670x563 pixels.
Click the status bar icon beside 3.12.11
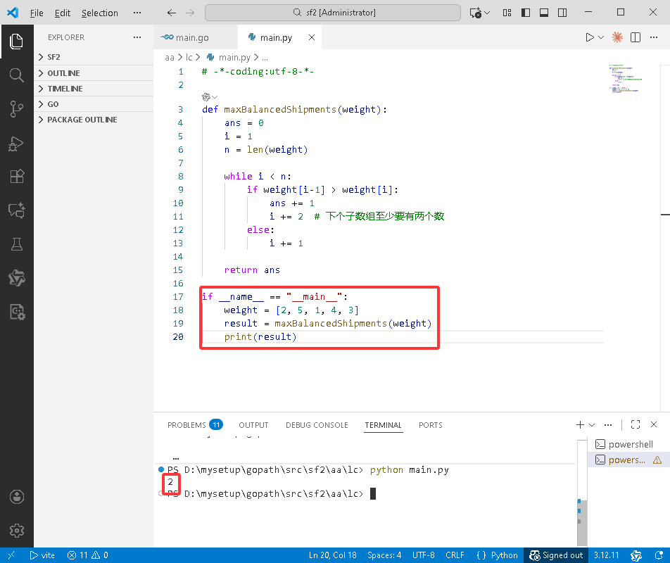tap(636, 555)
